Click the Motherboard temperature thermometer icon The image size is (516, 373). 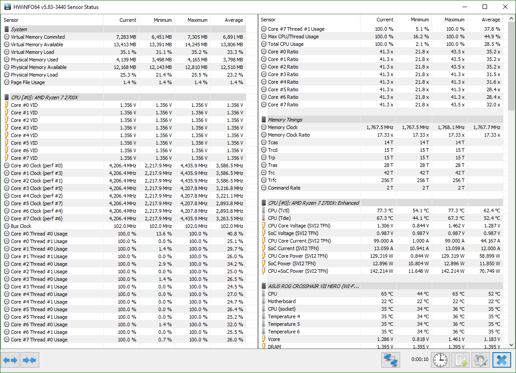pyautogui.click(x=264, y=301)
